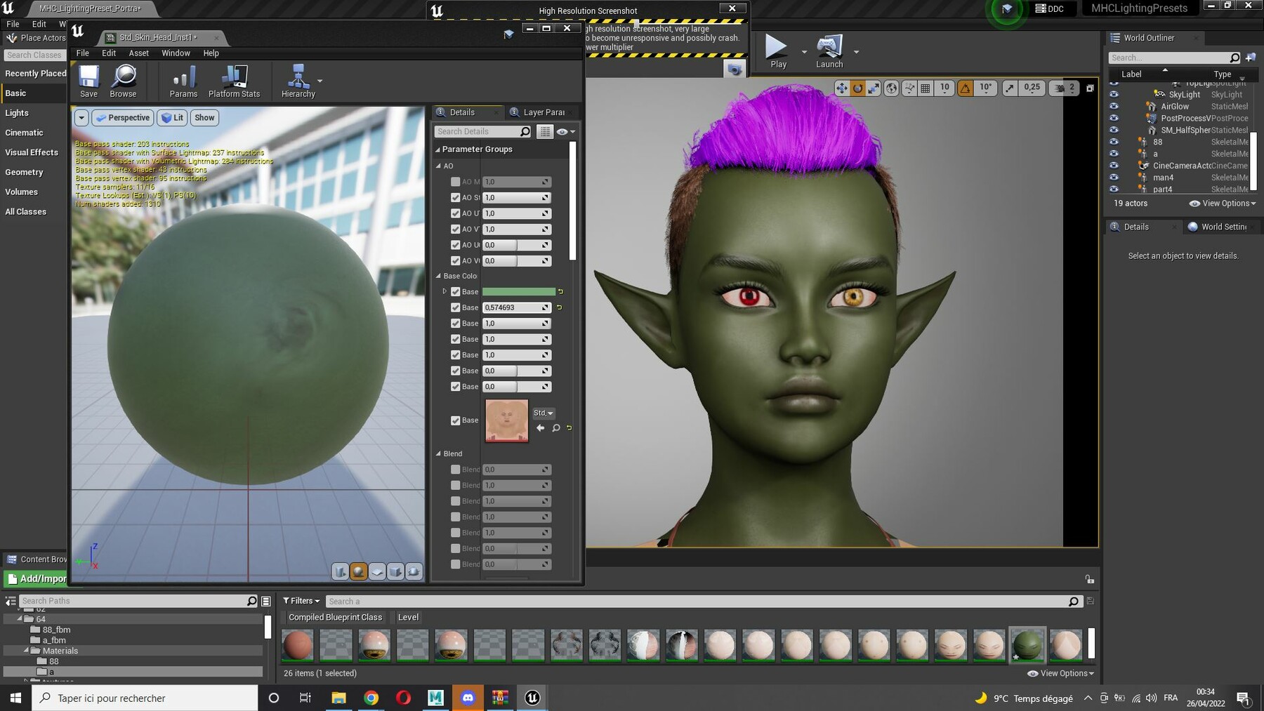Screen dimensions: 1264x711
Task: Toggle world/local coordinate system icon
Action: point(891,88)
